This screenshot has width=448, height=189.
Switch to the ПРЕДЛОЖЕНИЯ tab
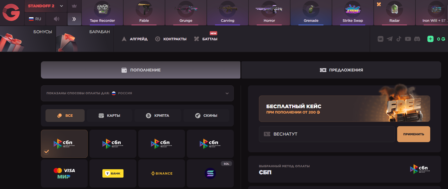[x=341, y=70]
